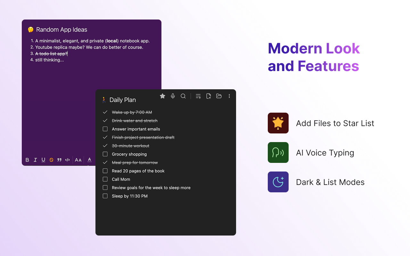The height and width of the screenshot is (256, 410).
Task: Check Review goals for the week checkbox
Action: [105, 188]
